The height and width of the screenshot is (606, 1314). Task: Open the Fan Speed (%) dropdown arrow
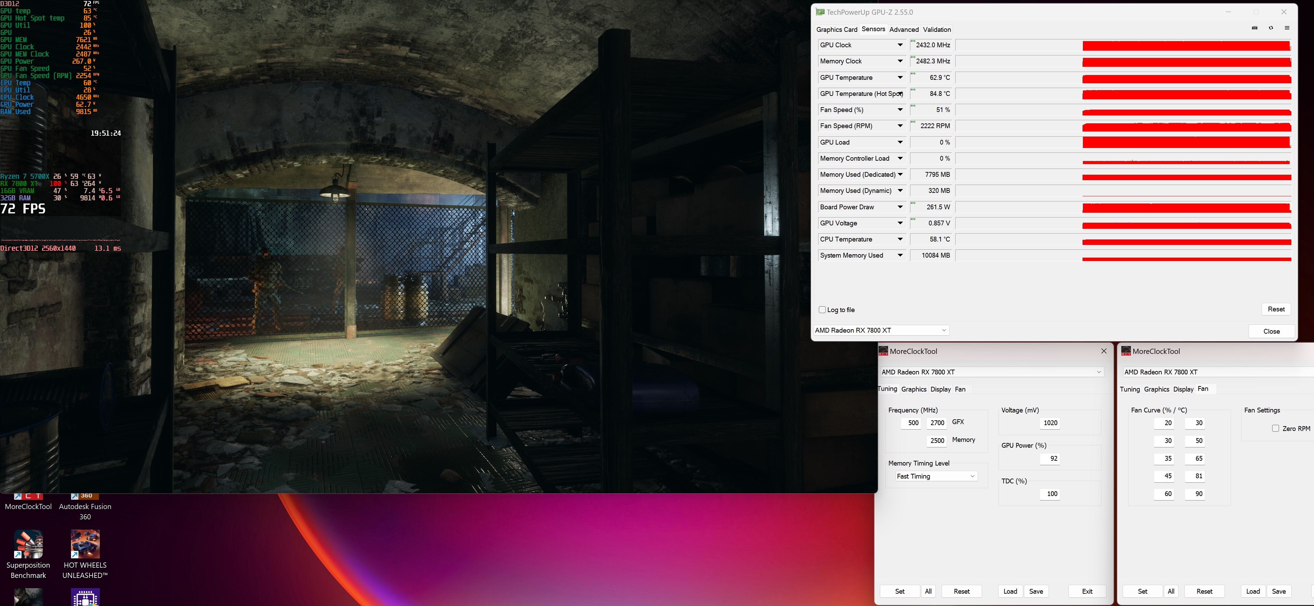[900, 110]
